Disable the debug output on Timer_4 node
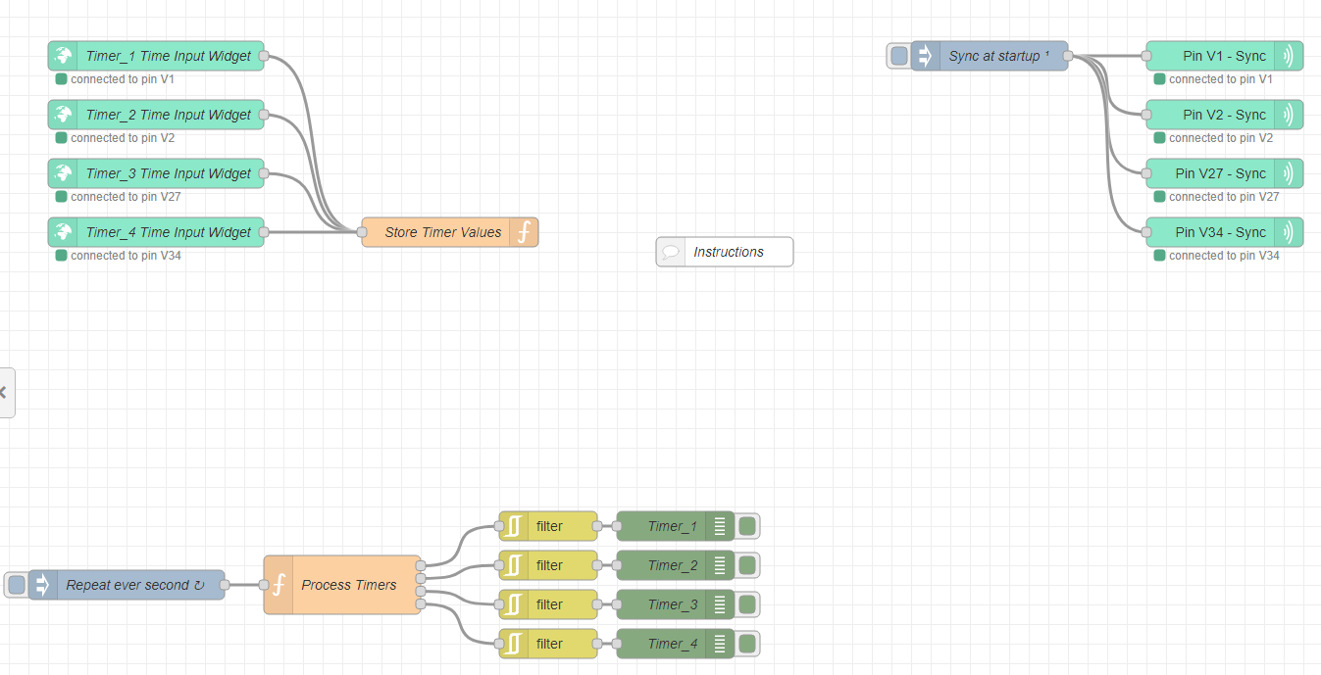 746,644
